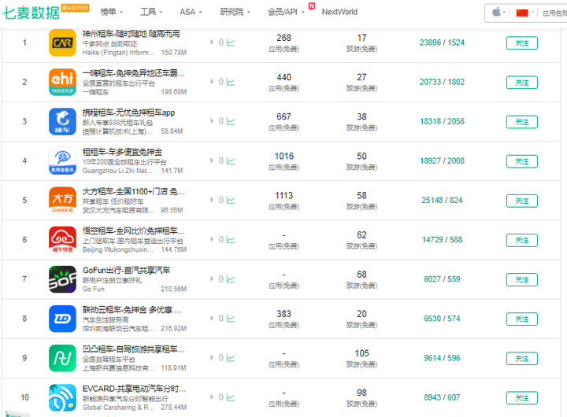Open the 大方租车 app icon
Screen dimensions: 567x417
pos(62,200)
